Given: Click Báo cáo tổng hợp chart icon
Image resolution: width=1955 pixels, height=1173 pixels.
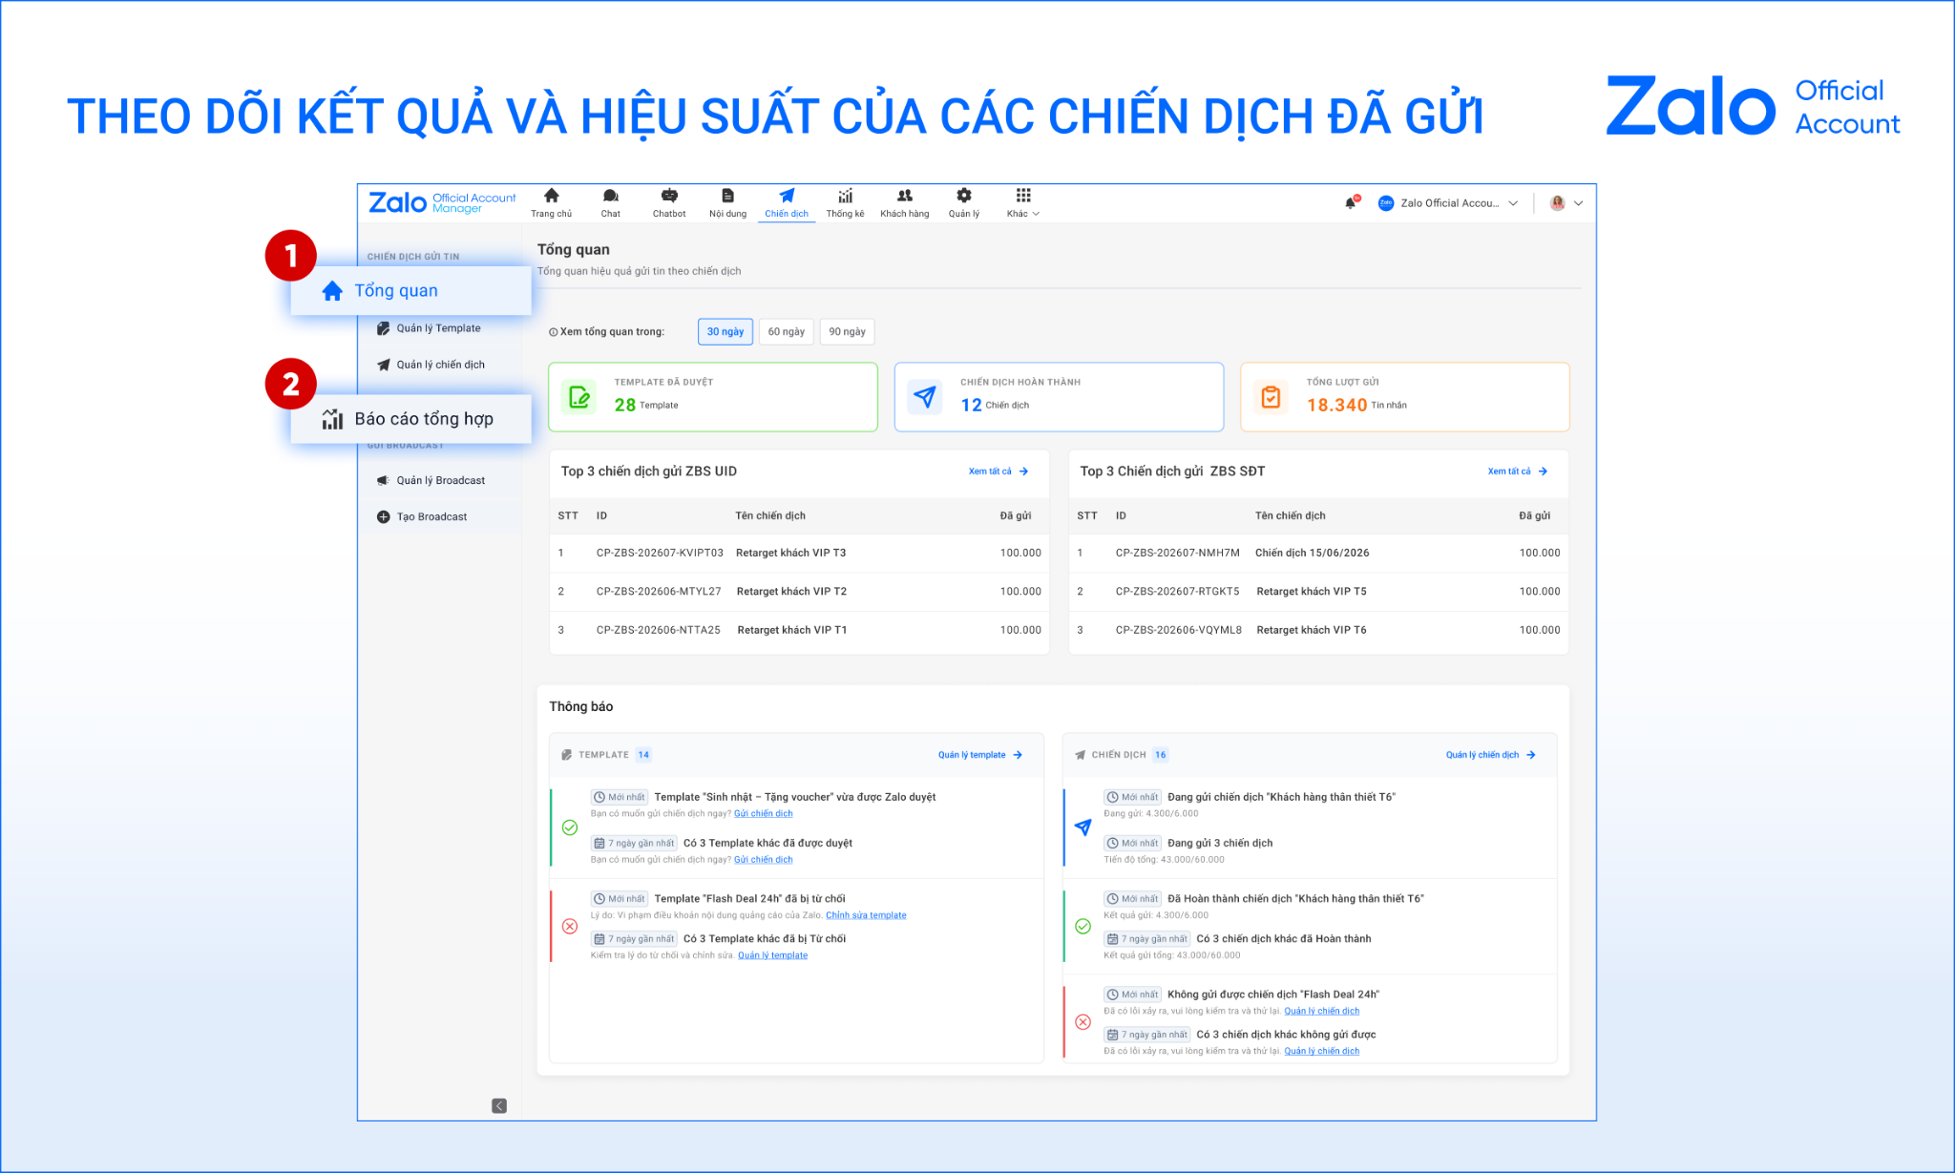Looking at the screenshot, I should click(332, 419).
